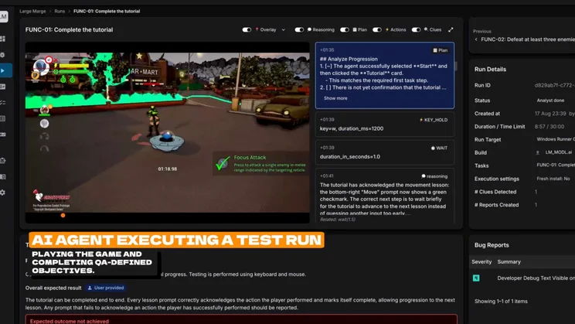Toggle the Plan switch
Viewport: 575px width, 324px height.
coord(345,29)
